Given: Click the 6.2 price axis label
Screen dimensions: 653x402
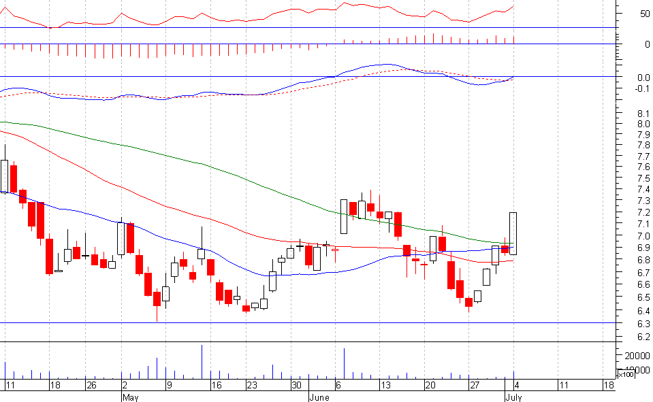Looking at the screenshot, I should point(643,337).
